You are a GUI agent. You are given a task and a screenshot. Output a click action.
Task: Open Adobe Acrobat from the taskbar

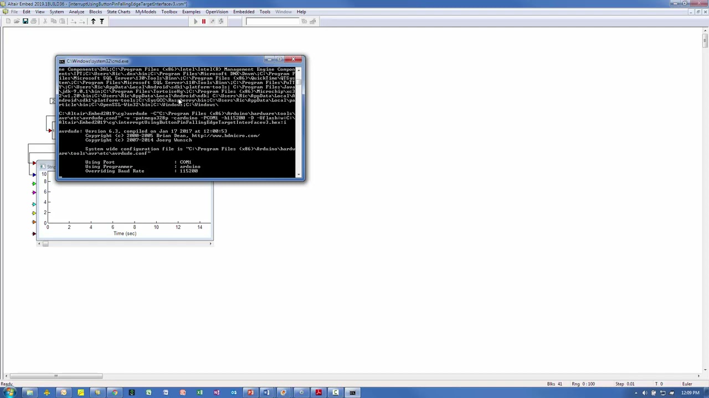point(318,392)
